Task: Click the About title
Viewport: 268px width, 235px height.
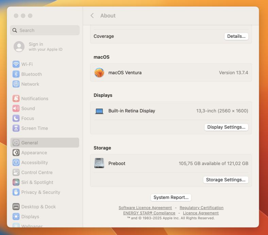Action: click(108, 16)
